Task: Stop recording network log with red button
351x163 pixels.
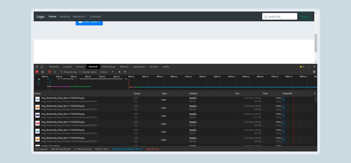Action: coord(37,72)
